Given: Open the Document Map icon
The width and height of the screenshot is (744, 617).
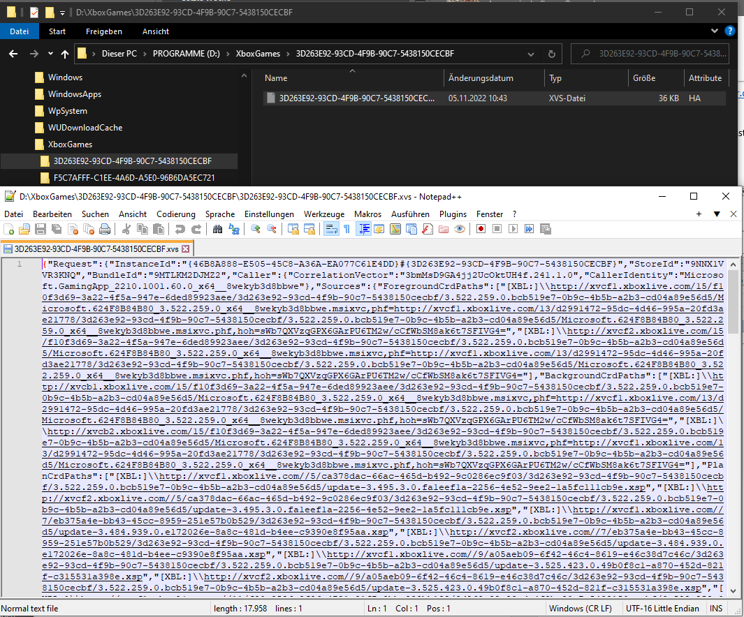Looking at the screenshot, I should (x=395, y=230).
